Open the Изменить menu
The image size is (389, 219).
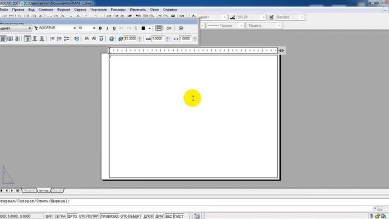coord(138,10)
